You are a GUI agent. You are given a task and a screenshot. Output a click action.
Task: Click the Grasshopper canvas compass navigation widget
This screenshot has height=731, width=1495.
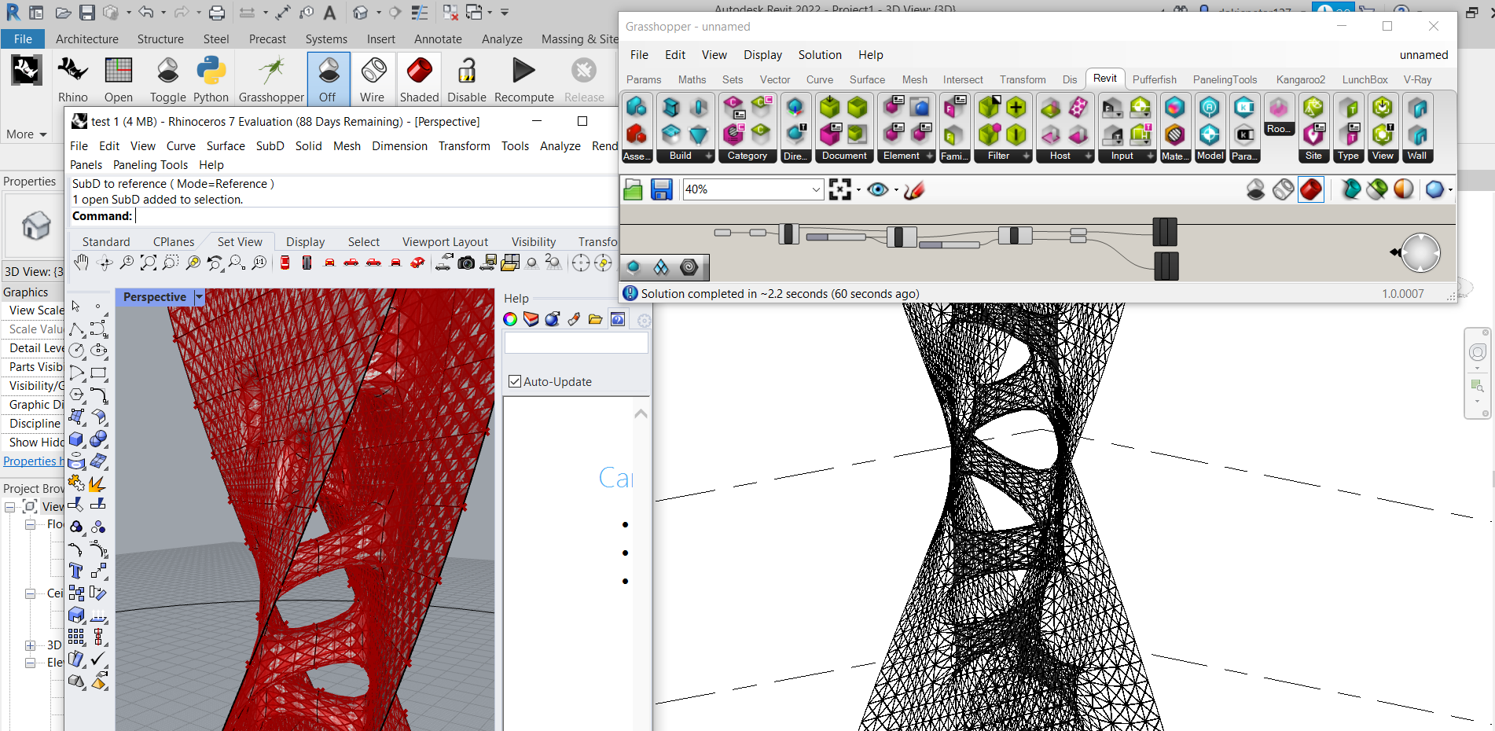(x=1420, y=252)
